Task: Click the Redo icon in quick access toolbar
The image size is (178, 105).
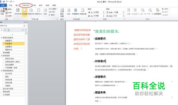Action: 11,2
